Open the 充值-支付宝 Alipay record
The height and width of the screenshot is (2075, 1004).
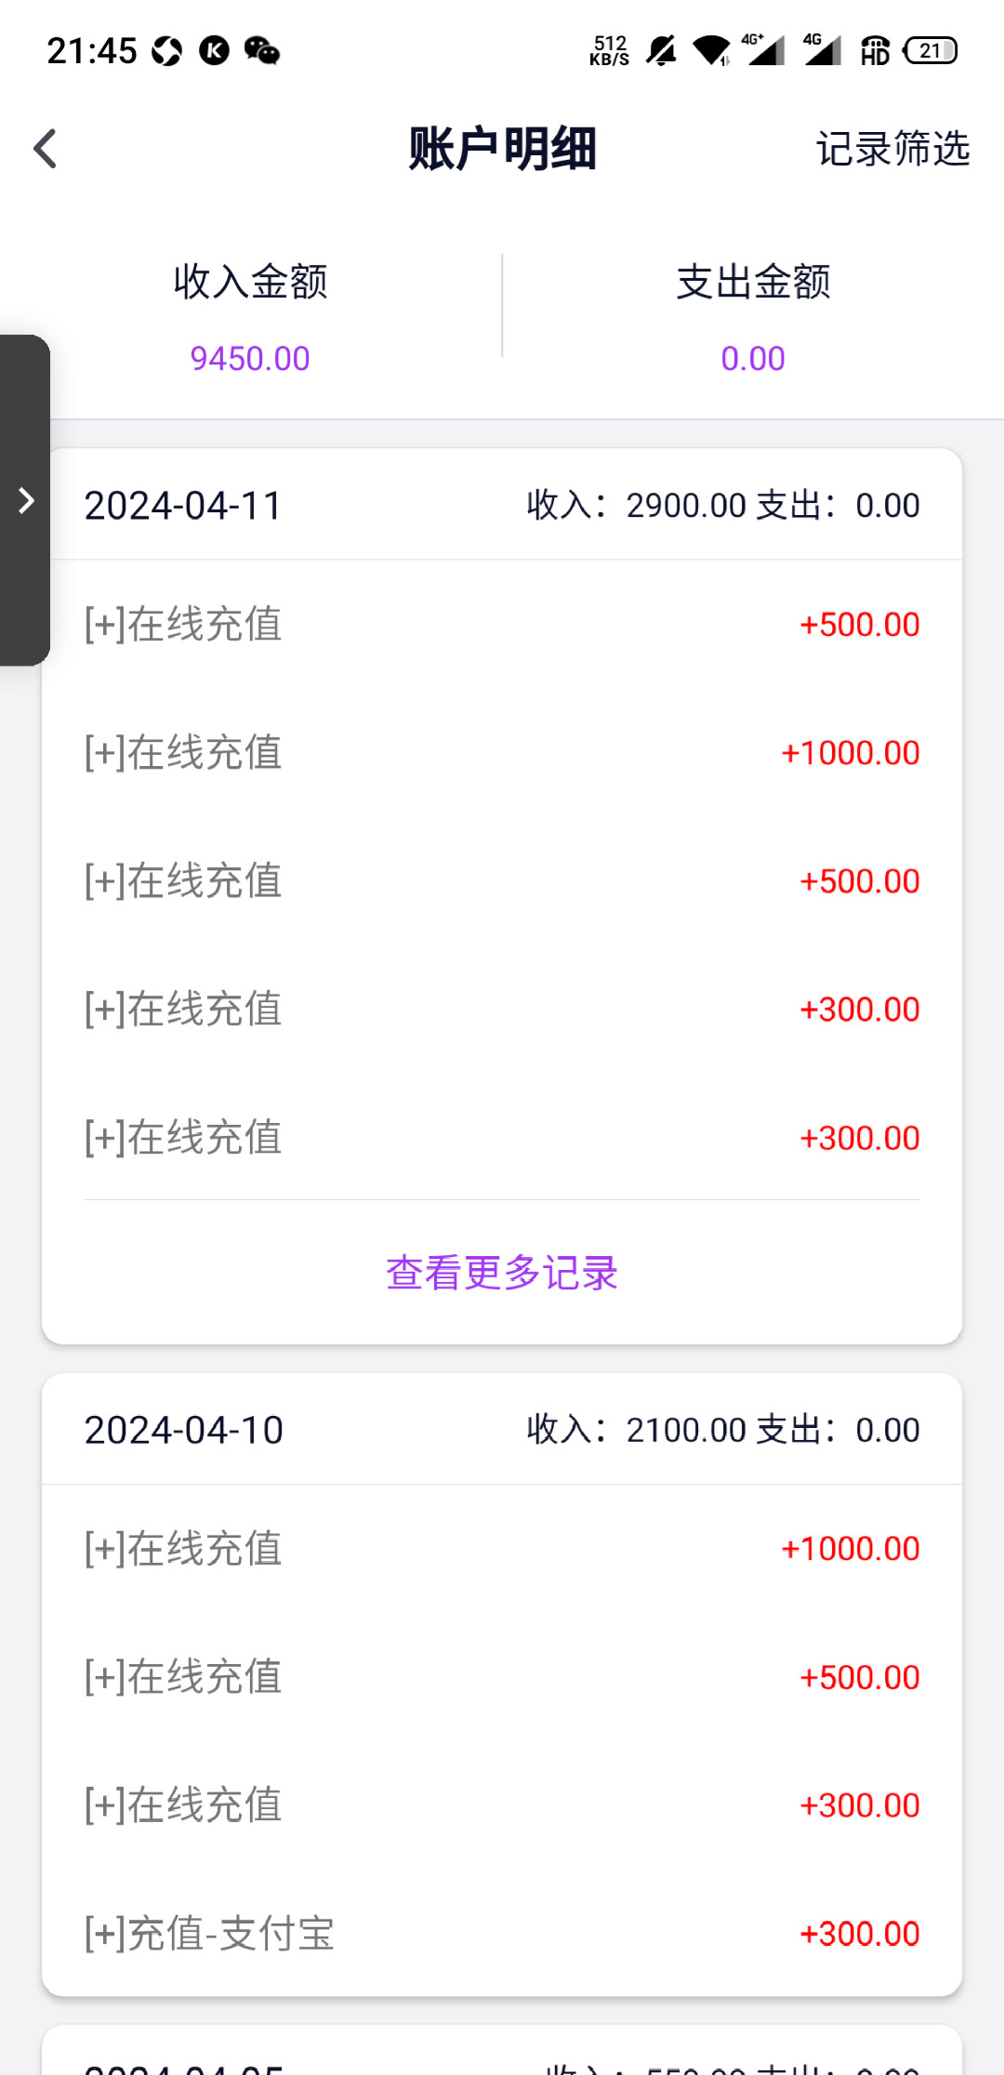pos(502,1934)
